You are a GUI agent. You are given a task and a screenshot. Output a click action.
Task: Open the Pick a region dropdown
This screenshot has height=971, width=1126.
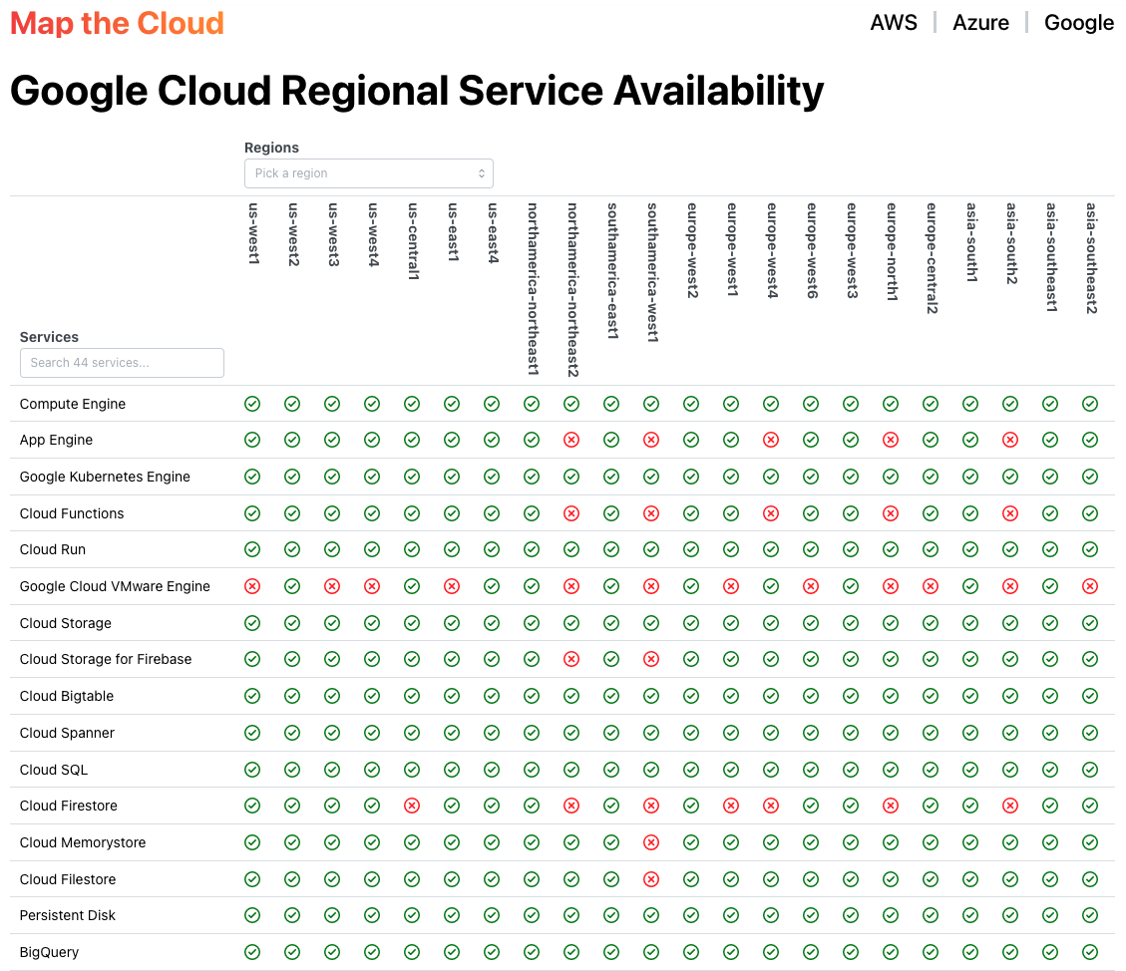coord(369,172)
